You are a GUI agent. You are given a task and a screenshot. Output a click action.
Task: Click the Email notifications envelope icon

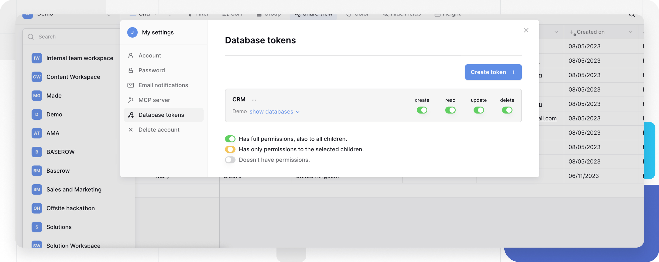[x=131, y=85]
